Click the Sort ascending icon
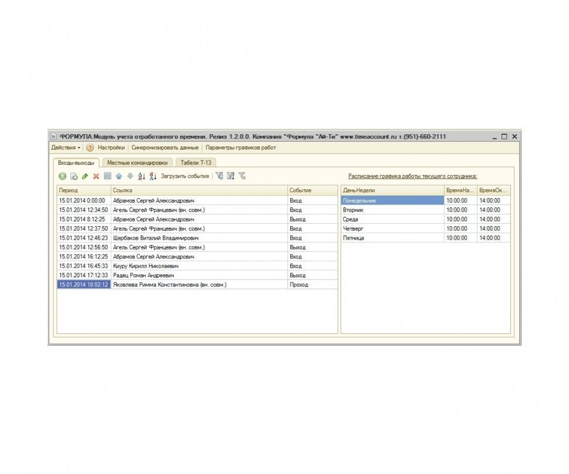The height and width of the screenshot is (474, 569). click(x=141, y=176)
